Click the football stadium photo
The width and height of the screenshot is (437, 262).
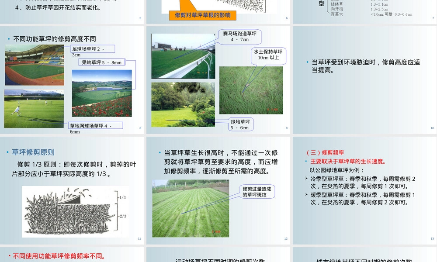coord(35,65)
